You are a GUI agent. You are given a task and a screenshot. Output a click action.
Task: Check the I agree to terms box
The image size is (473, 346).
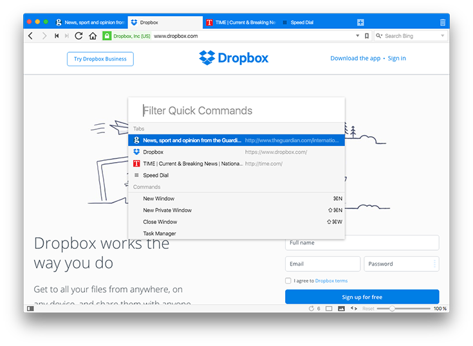[288, 280]
